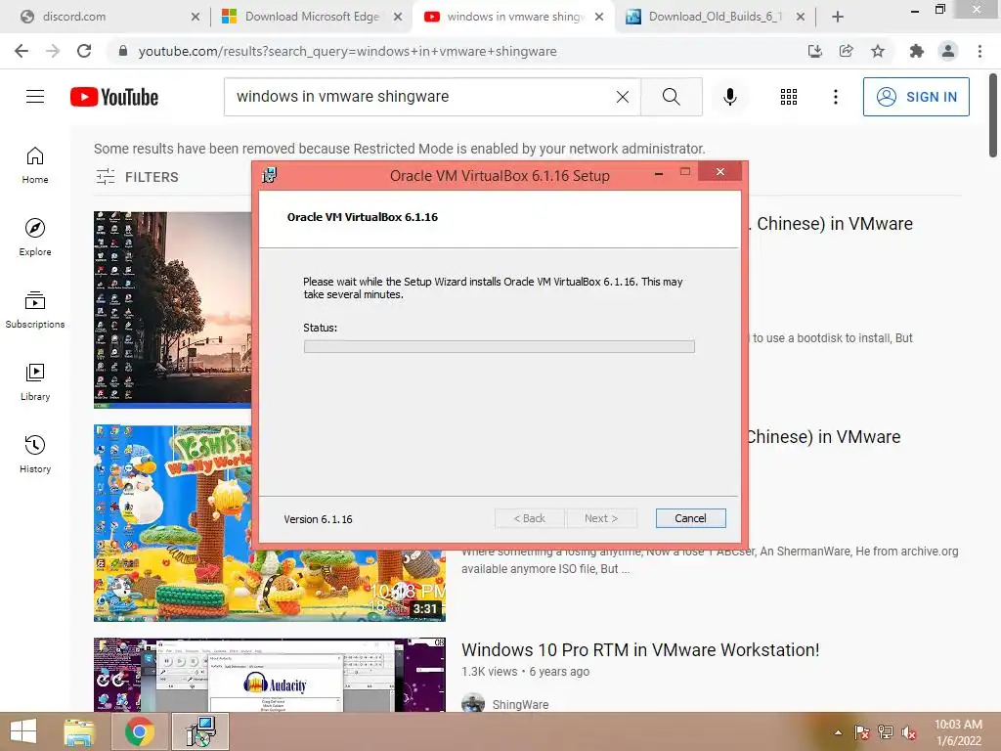Open Chrome three-dot menu

[979, 51]
